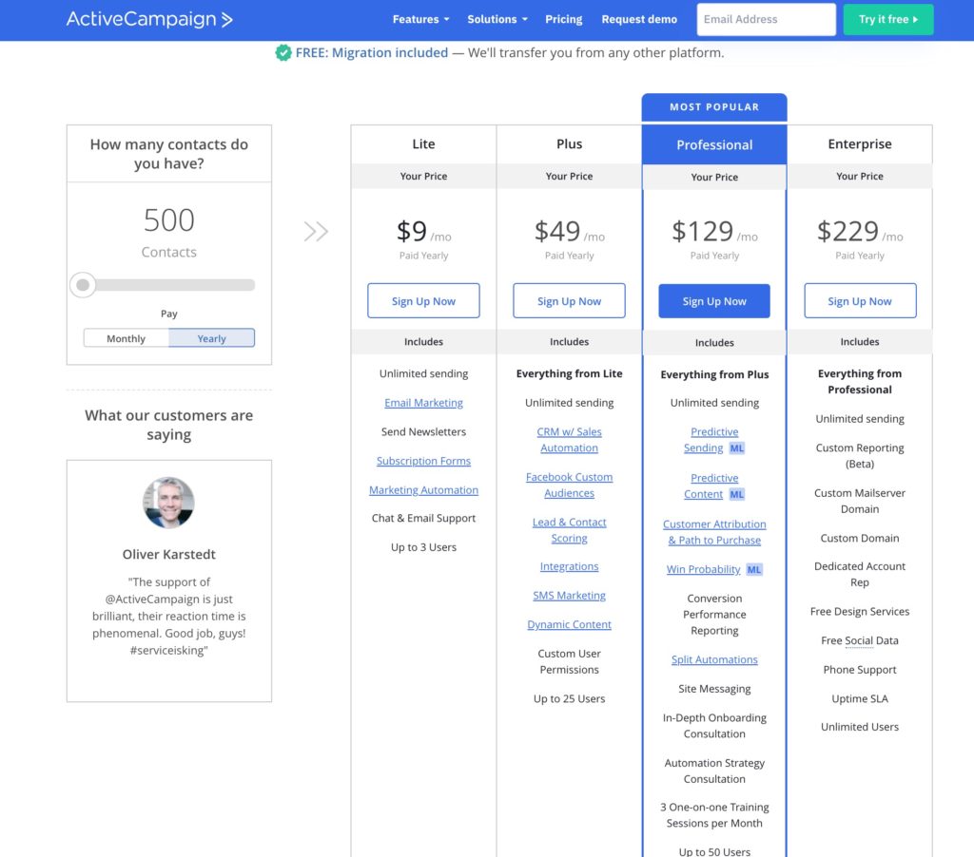
Task: Click the Professional plan heading
Action: pos(714,145)
